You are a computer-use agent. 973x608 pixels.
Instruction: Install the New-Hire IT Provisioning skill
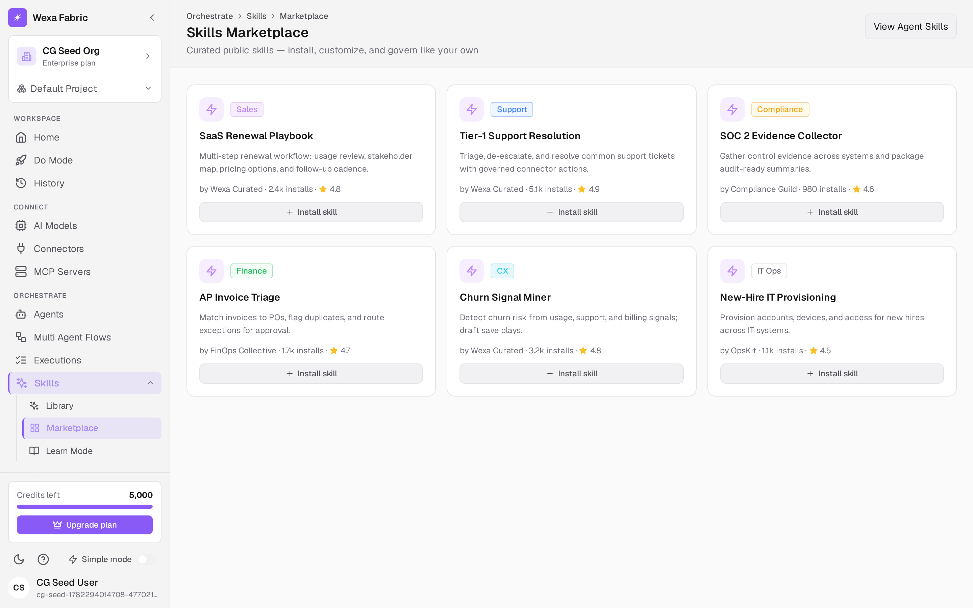831,373
